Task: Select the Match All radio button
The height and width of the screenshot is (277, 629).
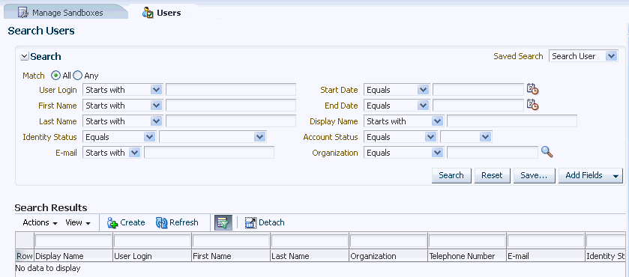Action: tap(56, 76)
